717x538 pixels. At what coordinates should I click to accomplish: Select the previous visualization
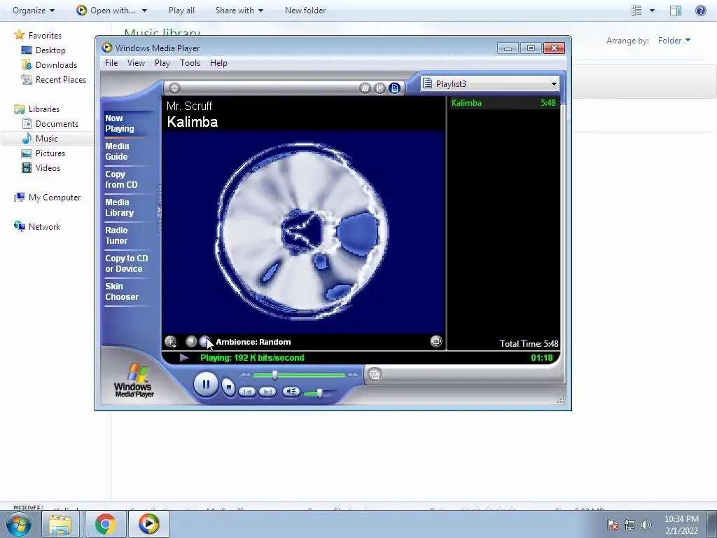pyautogui.click(x=191, y=341)
